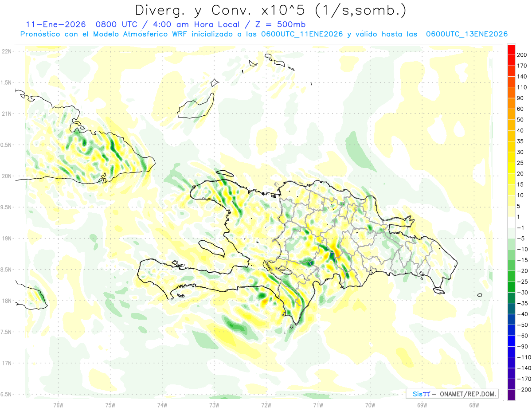Click the white color bar segment between 1 and -1

pyautogui.click(x=512, y=223)
